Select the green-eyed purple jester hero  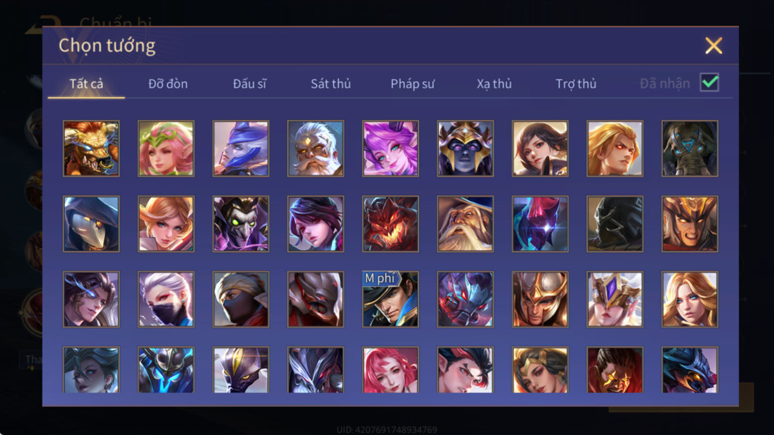pyautogui.click(x=241, y=224)
